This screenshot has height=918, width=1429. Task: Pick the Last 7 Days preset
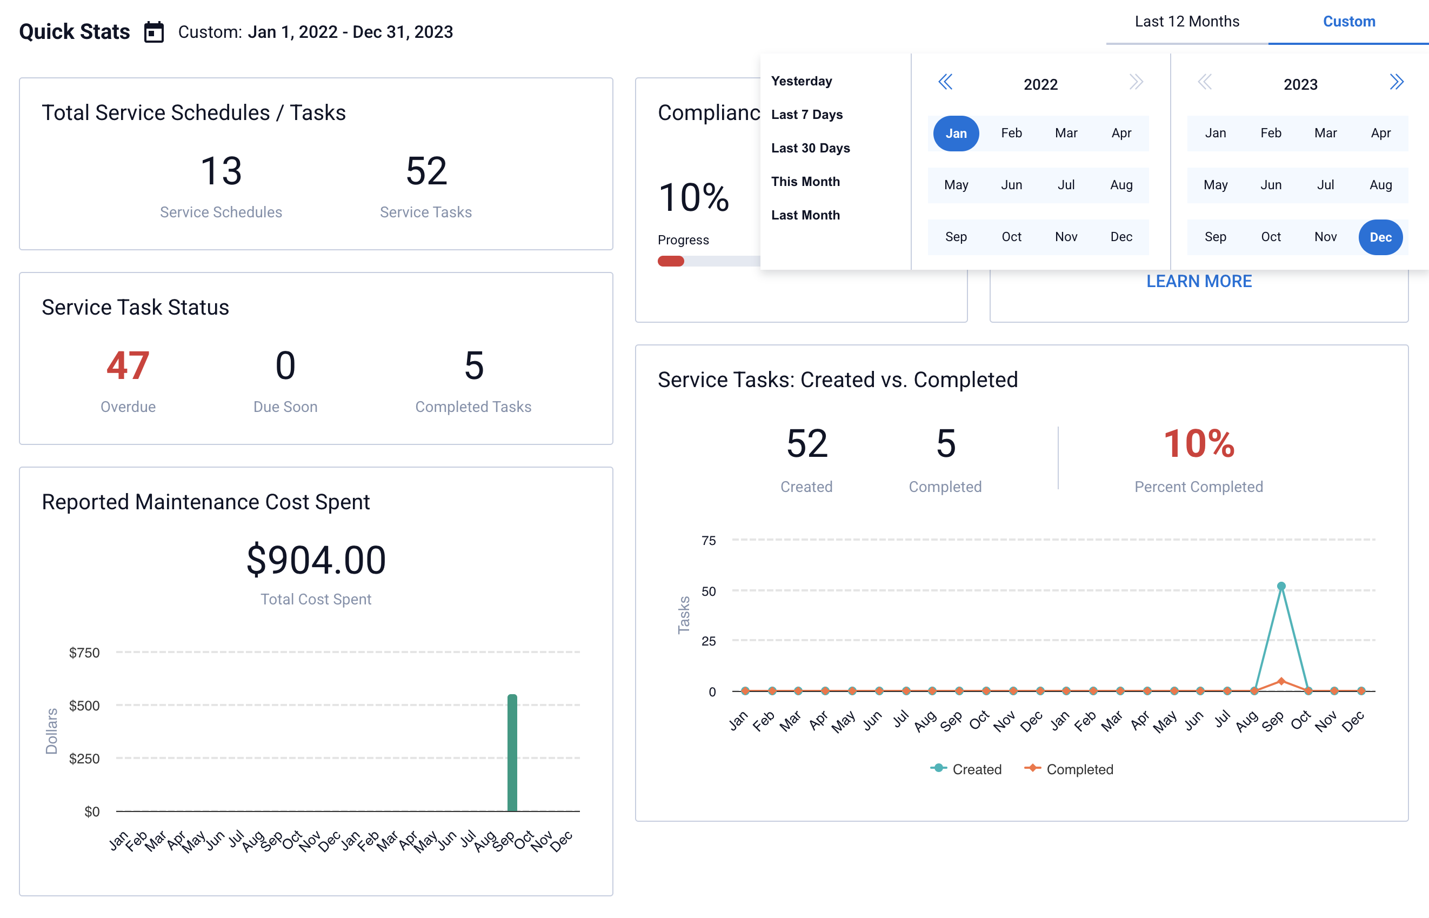pos(806,115)
